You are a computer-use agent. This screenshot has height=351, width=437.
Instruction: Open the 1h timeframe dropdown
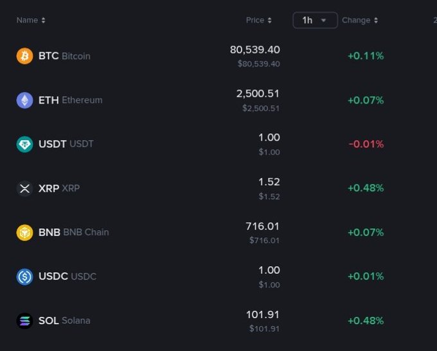coord(315,20)
